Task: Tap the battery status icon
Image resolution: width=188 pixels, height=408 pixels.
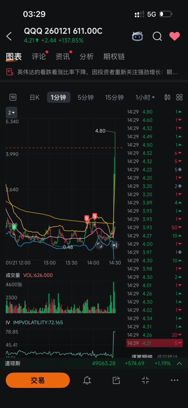Action: 166,14
